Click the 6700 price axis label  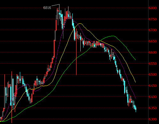coord(153,30)
